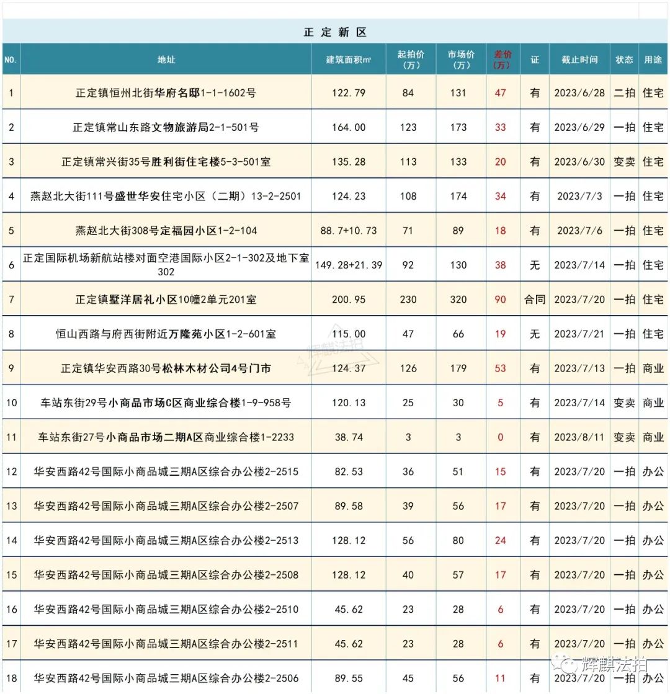This screenshot has width=670, height=694.
Task: Click address 燕赵北大街111号盛世华安住宅小区 13-2-2501
Action: [166, 196]
